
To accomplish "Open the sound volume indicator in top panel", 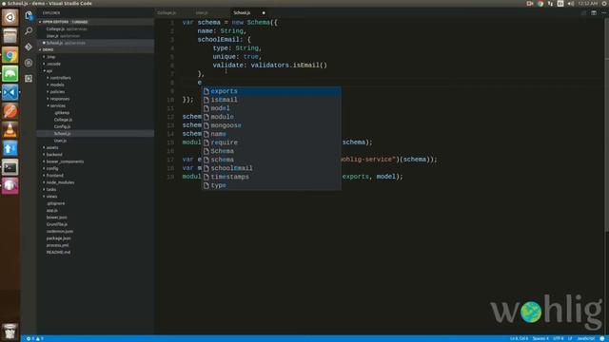I will (x=571, y=4).
